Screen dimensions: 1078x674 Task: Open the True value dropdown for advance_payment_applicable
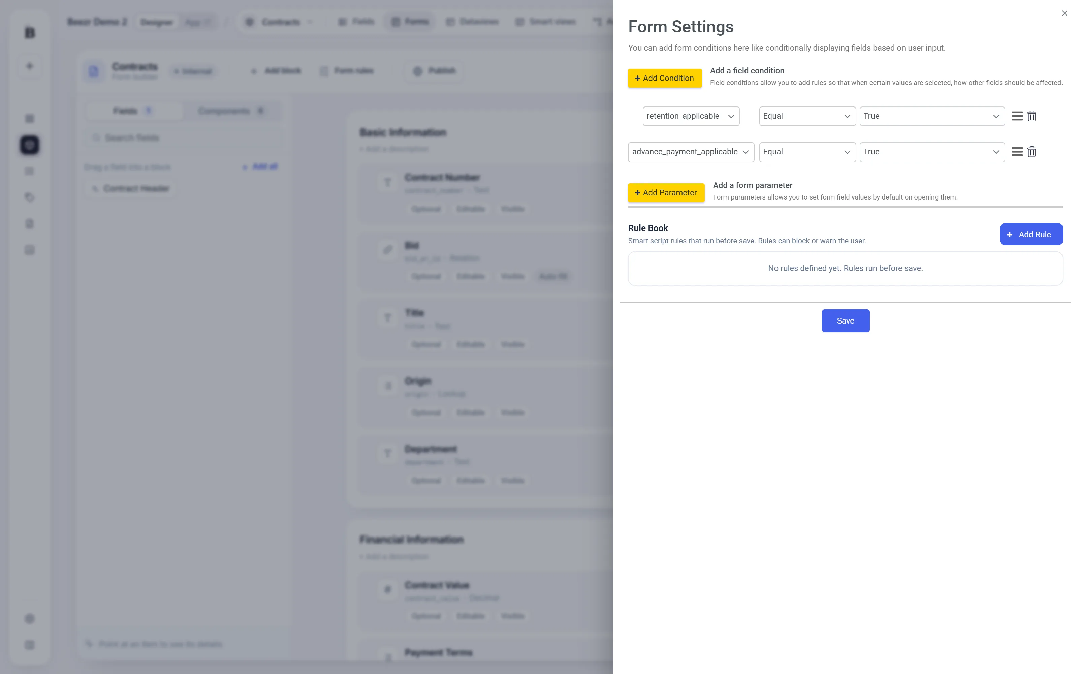pos(932,152)
